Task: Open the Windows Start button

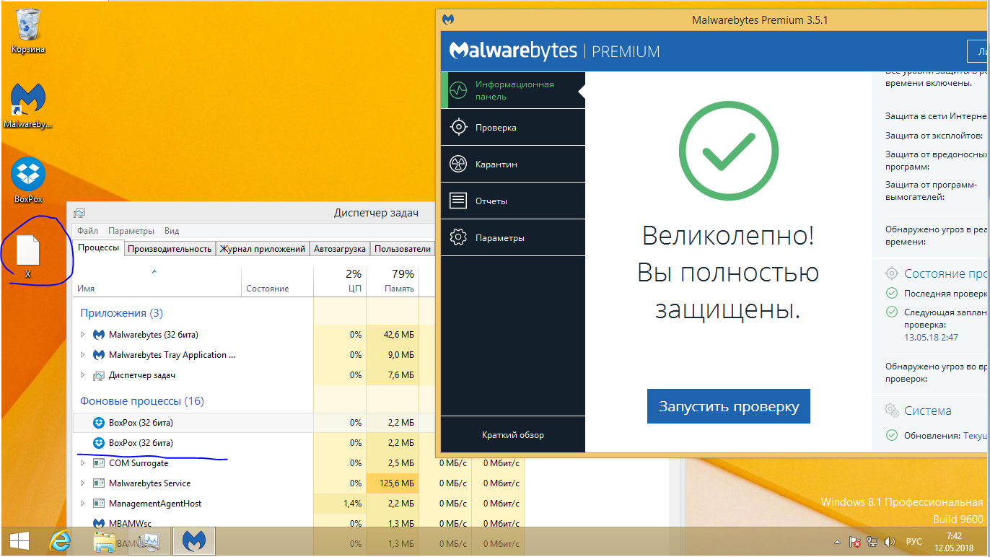Action: click(19, 541)
